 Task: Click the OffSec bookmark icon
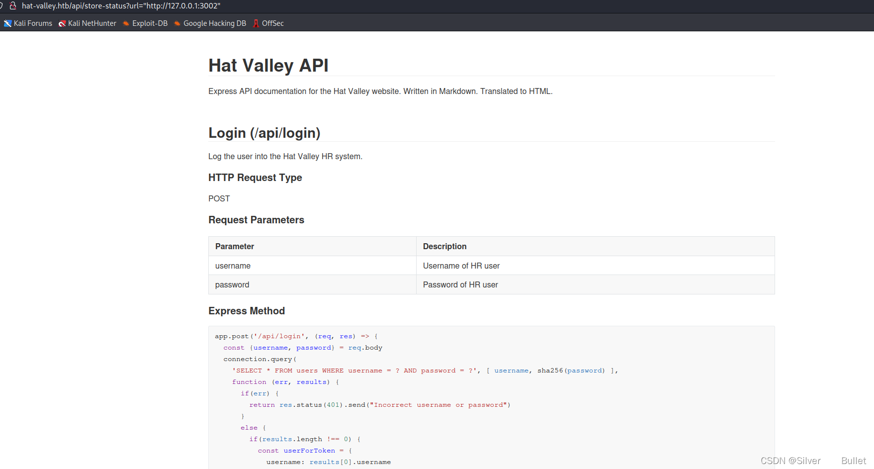coord(256,23)
